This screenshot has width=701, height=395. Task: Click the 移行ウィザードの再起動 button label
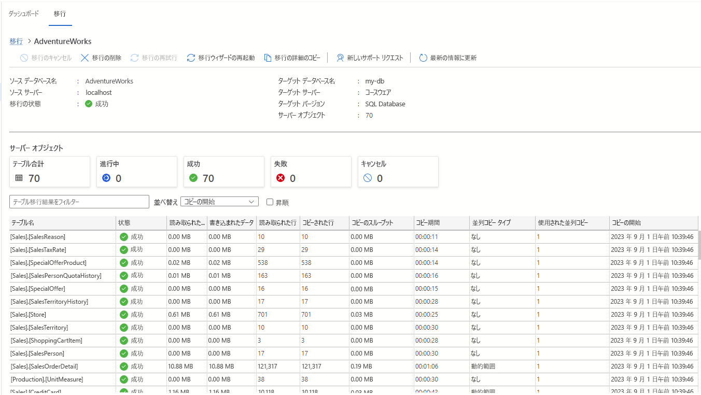pos(227,58)
